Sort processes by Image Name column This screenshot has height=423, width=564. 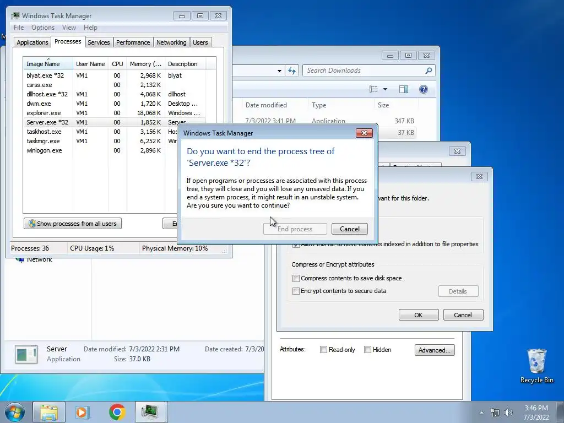click(x=48, y=64)
